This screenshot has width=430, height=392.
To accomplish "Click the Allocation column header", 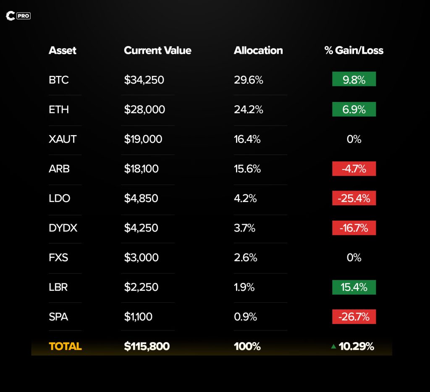I will [258, 51].
